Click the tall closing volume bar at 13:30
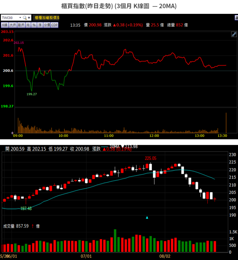 point(226,123)
